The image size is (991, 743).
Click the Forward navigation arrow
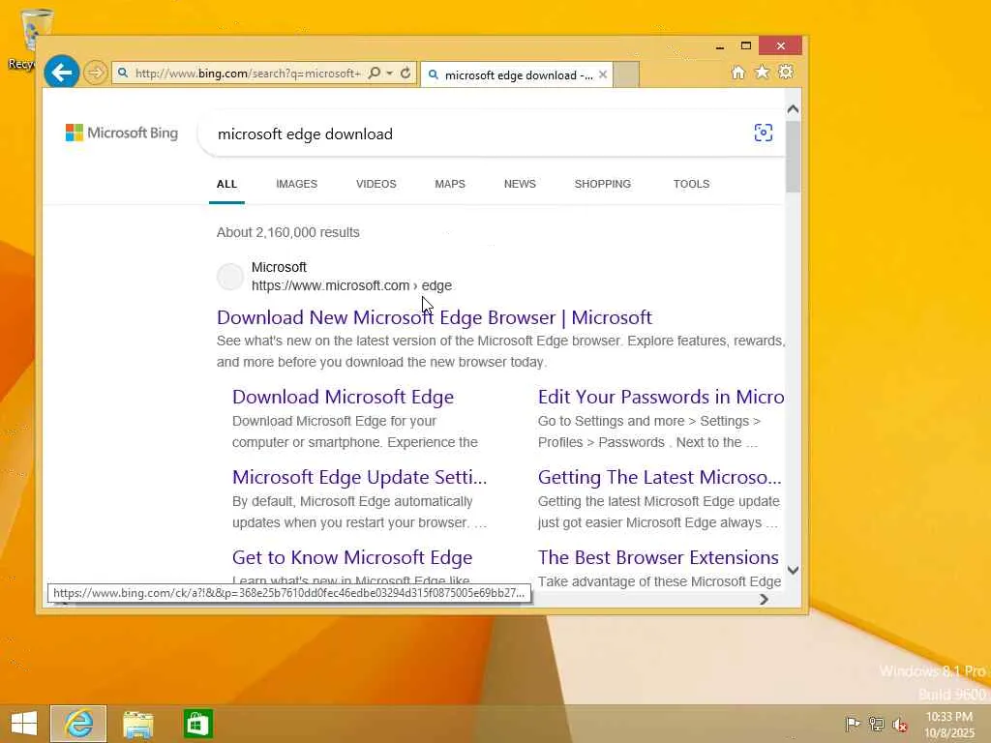pos(96,73)
